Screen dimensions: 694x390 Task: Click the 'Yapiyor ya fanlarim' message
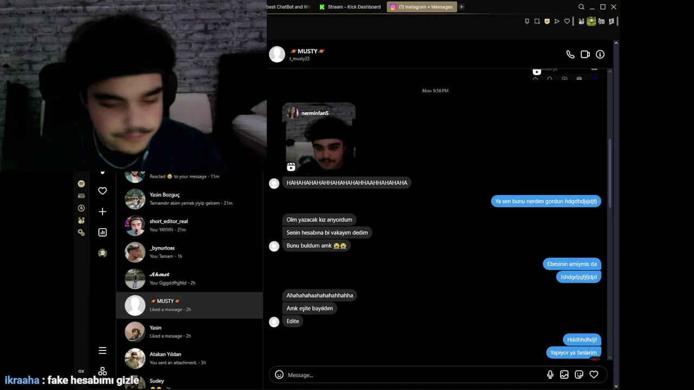[x=574, y=353]
